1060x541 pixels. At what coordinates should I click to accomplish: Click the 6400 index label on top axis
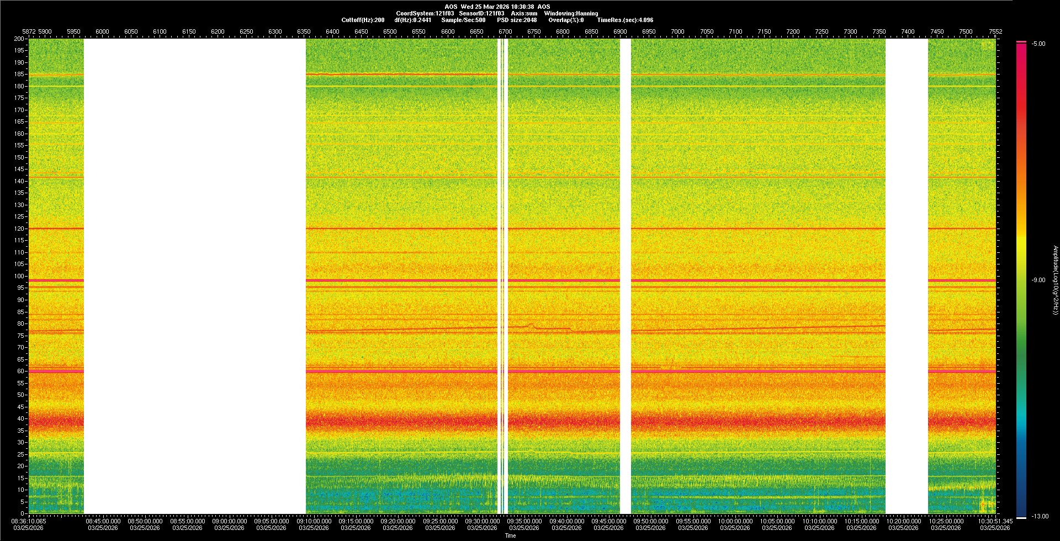pos(332,31)
